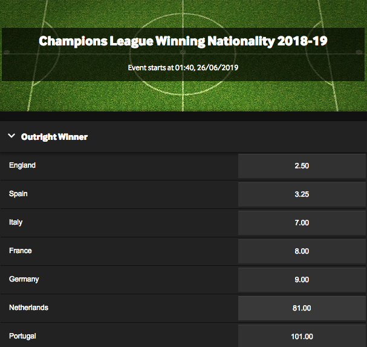Select Portugal odds 101.00
The image size is (367, 347).
tap(302, 336)
